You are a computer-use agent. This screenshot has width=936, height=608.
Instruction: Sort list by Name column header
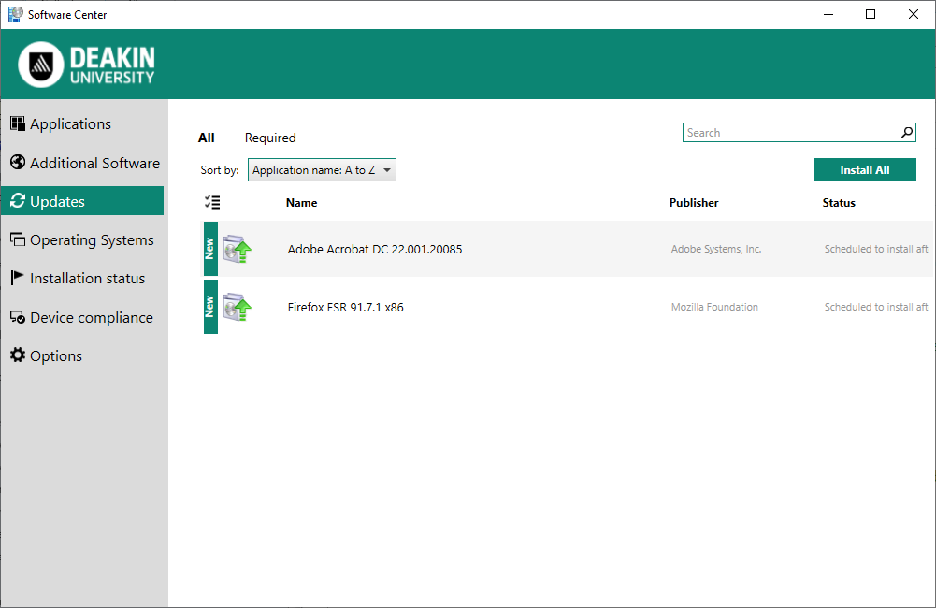[301, 203]
